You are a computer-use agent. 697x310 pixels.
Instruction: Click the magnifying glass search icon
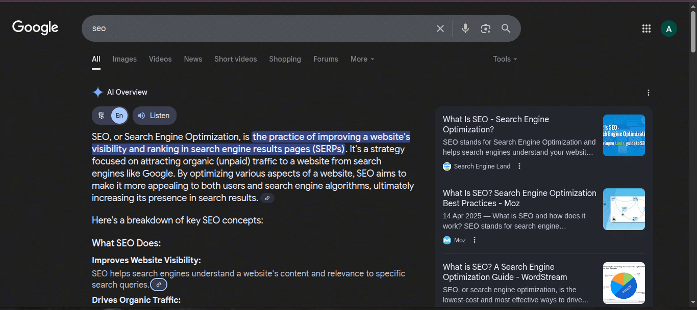506,29
